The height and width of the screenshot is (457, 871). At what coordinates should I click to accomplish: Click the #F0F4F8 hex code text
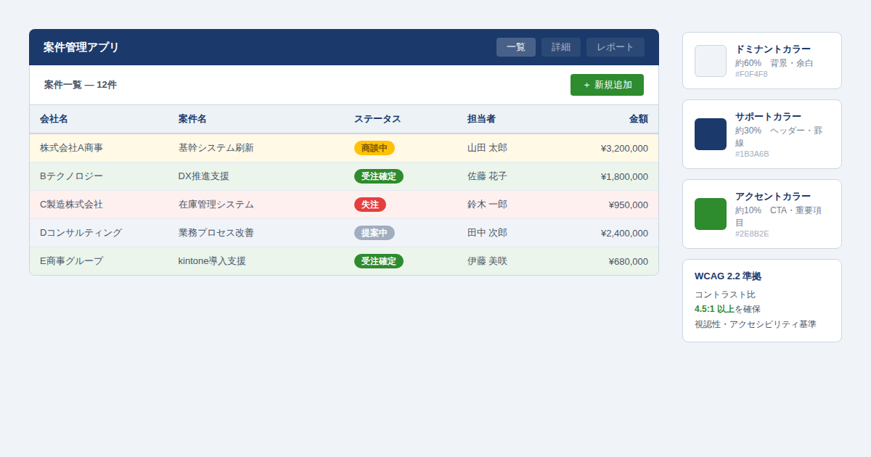pos(751,74)
